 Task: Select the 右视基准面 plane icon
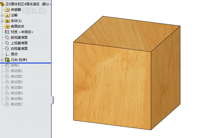point(7,48)
